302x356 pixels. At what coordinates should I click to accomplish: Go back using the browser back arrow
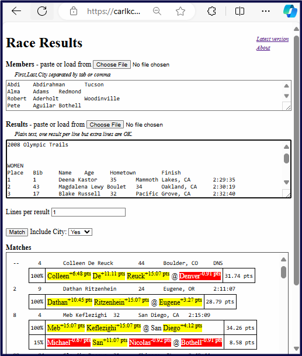[x=16, y=11]
